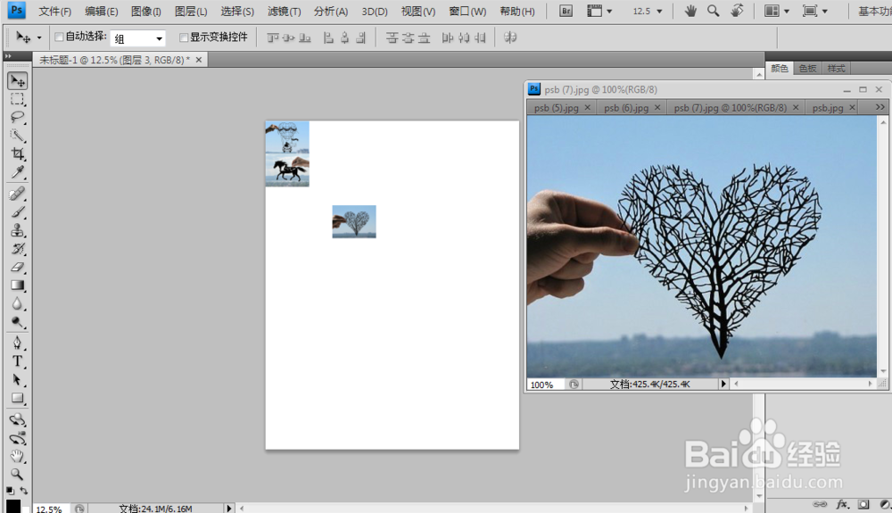Close the psb (6).jpg tab
892x513 pixels.
tap(657, 107)
